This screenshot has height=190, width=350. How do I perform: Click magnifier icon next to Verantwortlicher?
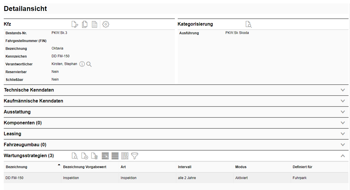point(89,64)
